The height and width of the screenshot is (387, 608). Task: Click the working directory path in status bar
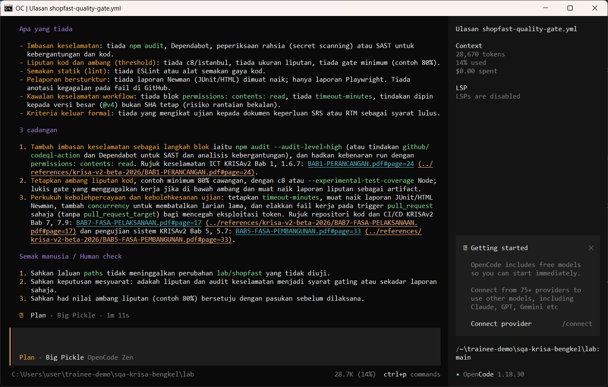103,374
